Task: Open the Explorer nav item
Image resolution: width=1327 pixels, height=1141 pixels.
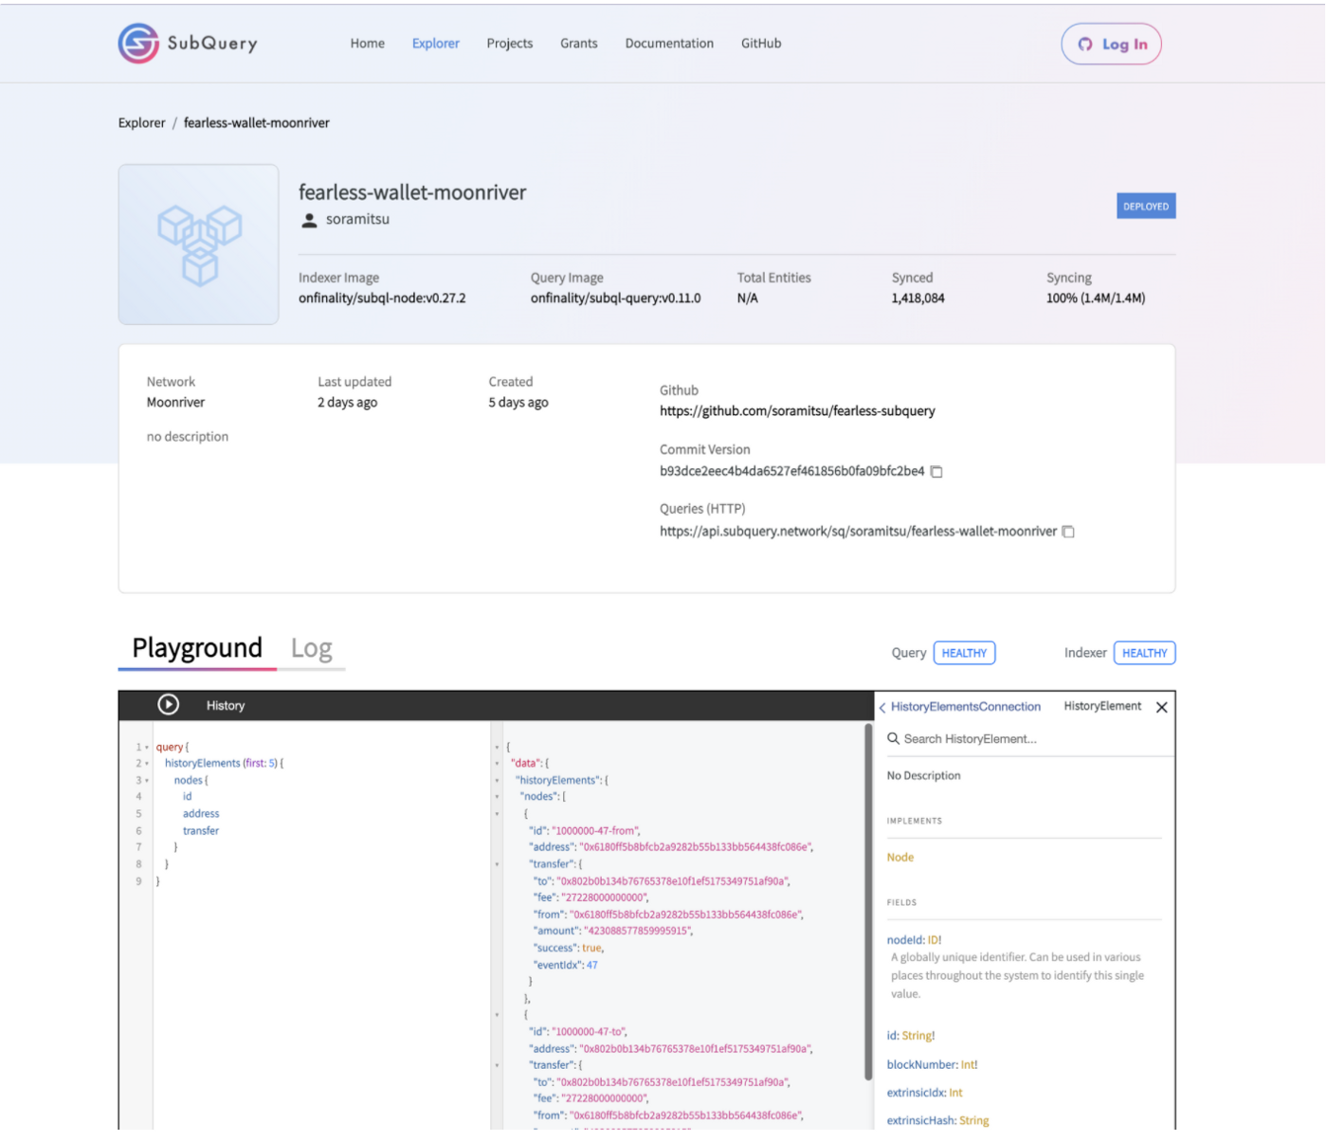Action: pyautogui.click(x=436, y=44)
